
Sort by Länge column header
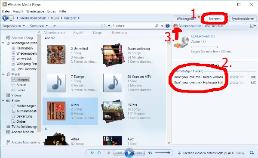(x=97, y=33)
